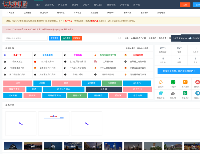Click the globe icon beside 海口市政府门户网

[x=5, y=75]
